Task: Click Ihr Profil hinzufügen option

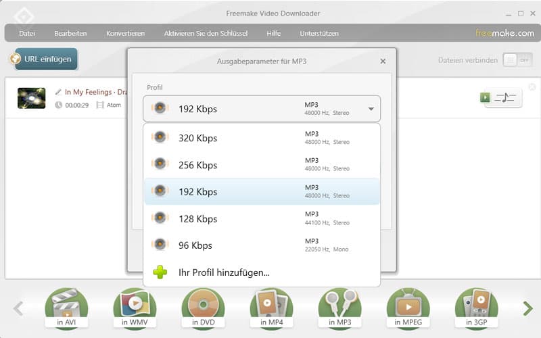Action: coord(223,272)
